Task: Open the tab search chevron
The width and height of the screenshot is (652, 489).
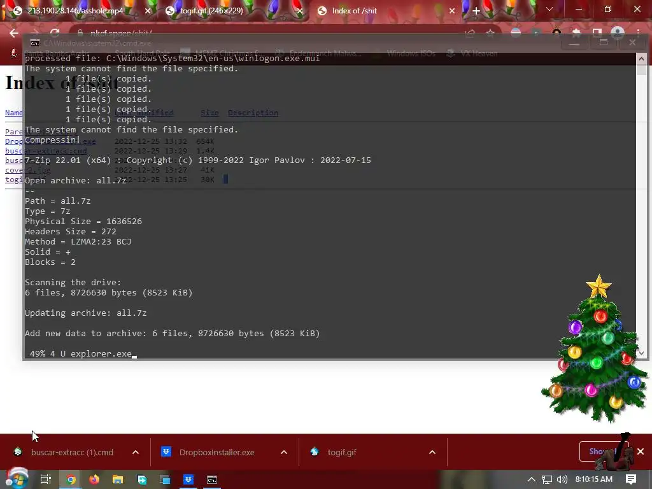Action: (549, 9)
